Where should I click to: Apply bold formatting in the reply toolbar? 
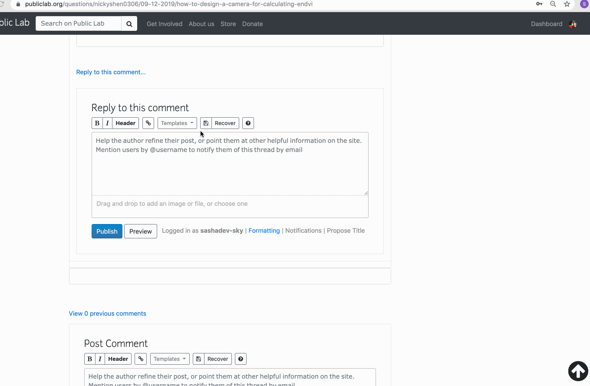pos(97,123)
